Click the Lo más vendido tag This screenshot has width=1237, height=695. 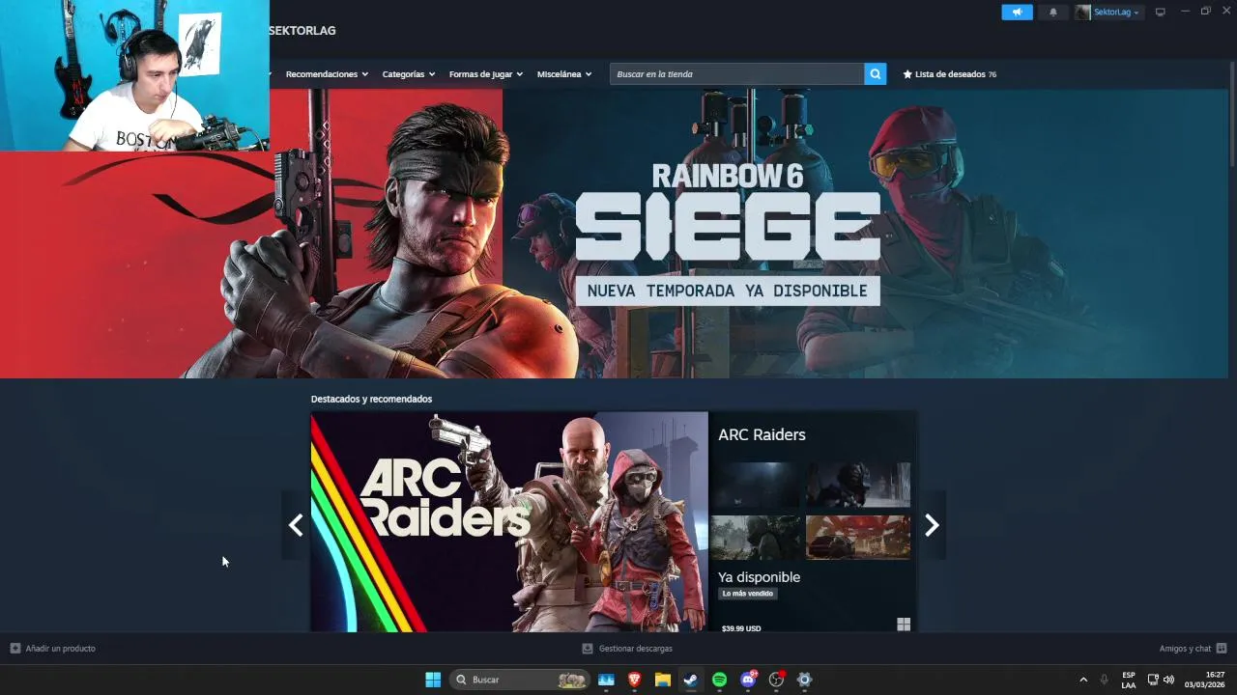coord(748,594)
